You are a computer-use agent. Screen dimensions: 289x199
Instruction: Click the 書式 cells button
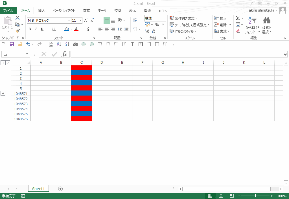(222, 32)
